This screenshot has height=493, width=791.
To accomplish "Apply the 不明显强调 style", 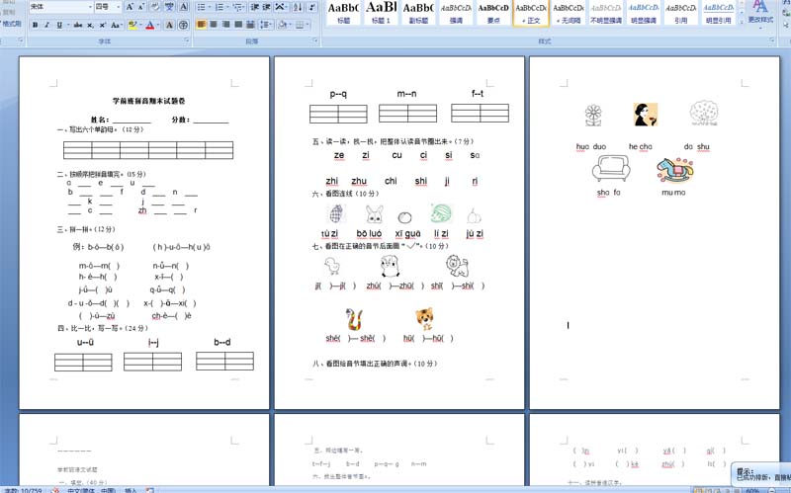I will click(606, 13).
